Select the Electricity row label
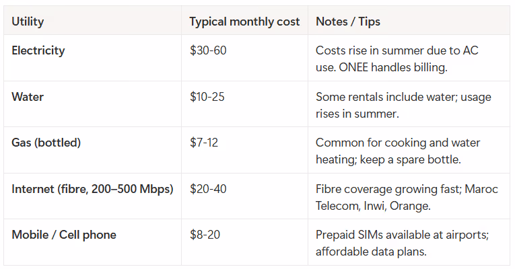The height and width of the screenshot is (269, 515). 38,50
